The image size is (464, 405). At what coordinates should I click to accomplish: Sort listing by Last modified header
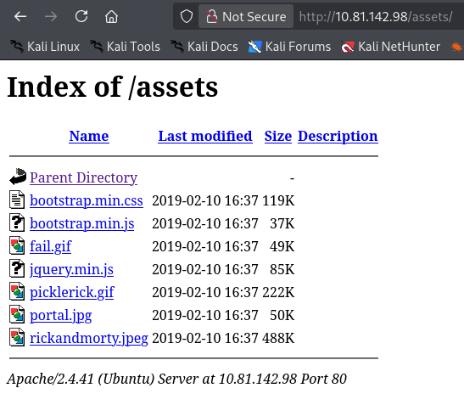click(x=205, y=137)
